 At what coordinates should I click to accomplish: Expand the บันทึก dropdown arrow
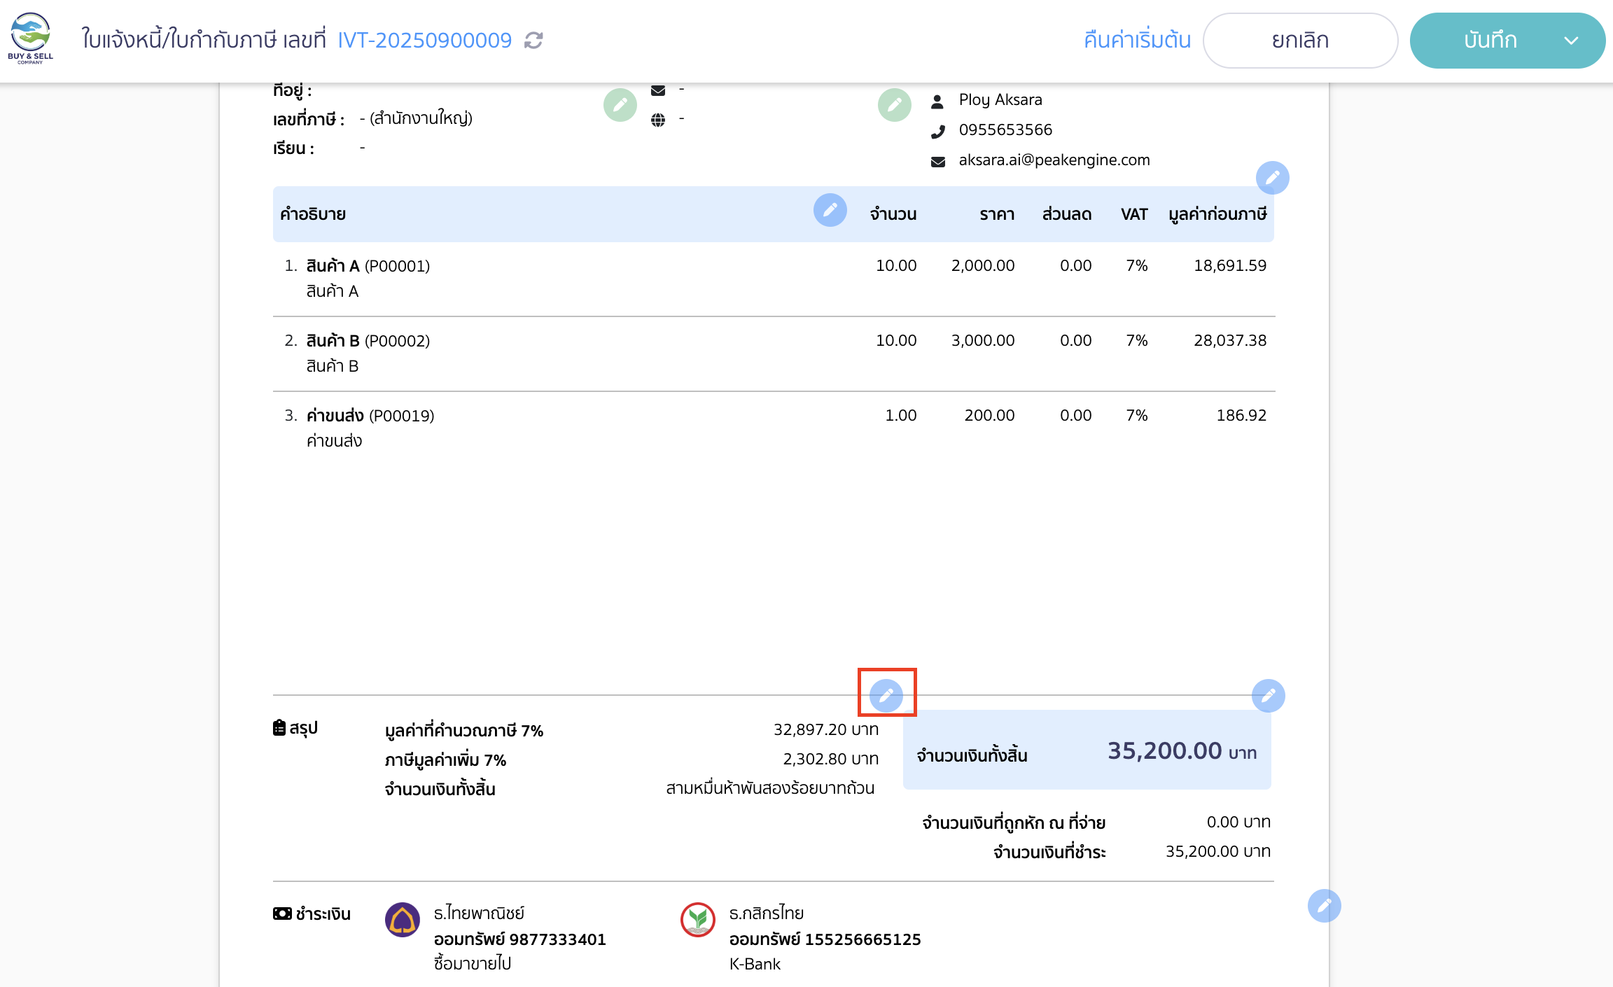(x=1571, y=41)
